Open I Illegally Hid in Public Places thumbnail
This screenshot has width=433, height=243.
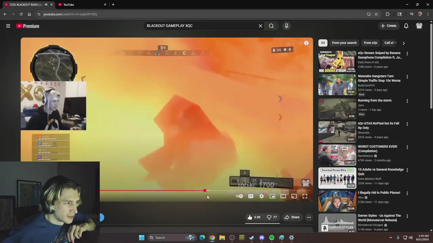pyautogui.click(x=337, y=201)
